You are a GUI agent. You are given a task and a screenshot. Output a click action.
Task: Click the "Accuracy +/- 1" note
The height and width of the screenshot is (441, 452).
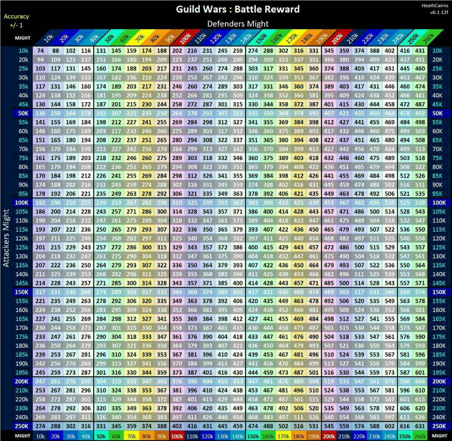[x=16, y=21]
